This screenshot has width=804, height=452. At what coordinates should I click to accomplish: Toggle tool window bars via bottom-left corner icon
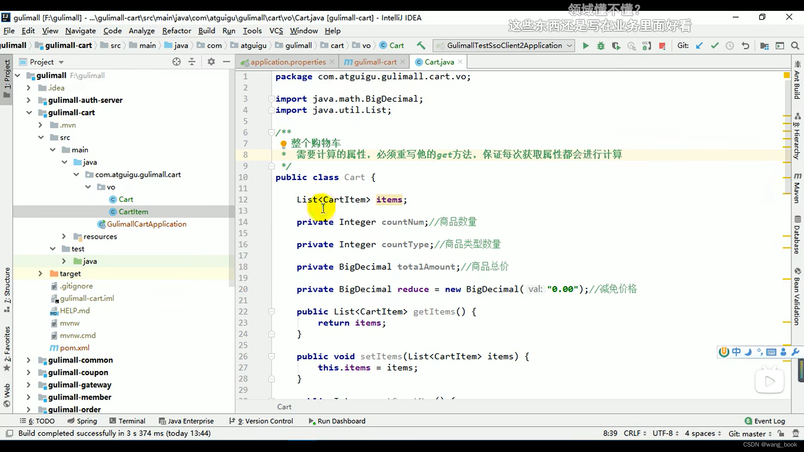[9, 433]
